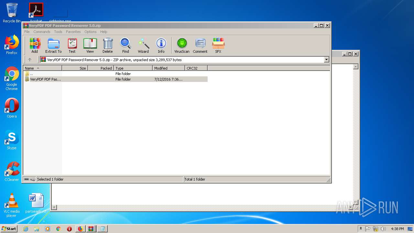Open media player taskbar icon

[48, 229]
